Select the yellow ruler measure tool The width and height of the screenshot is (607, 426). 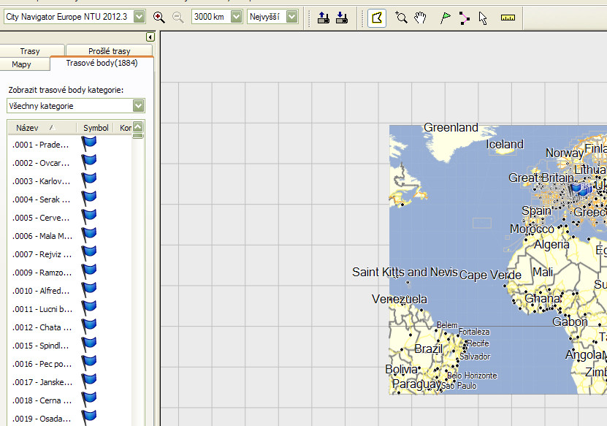pos(508,18)
